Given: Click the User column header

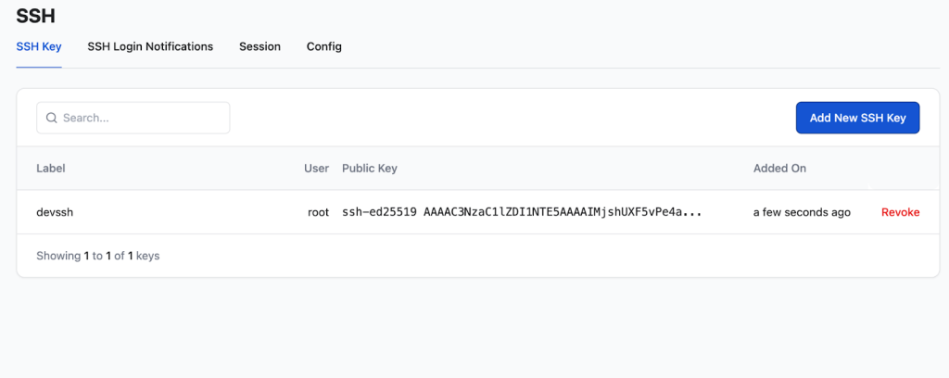Looking at the screenshot, I should 316,169.
